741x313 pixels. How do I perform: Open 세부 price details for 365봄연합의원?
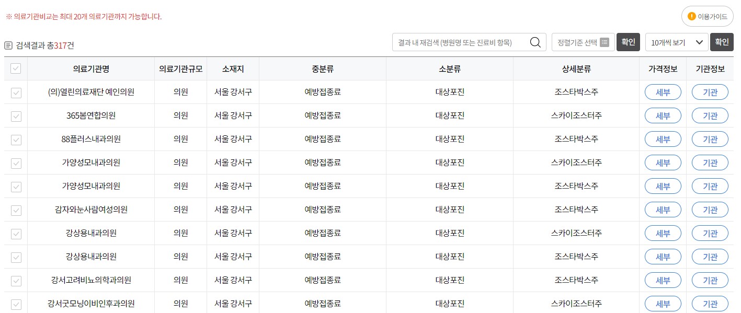click(x=663, y=116)
